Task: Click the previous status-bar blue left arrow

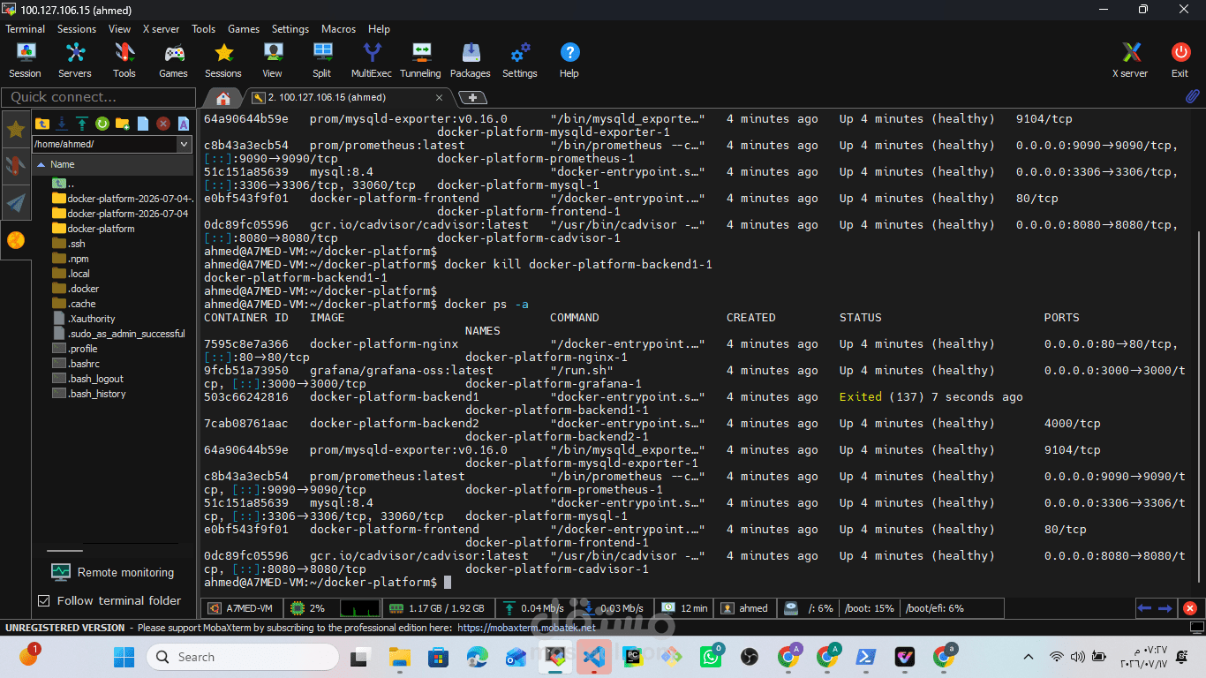Action: click(1144, 608)
